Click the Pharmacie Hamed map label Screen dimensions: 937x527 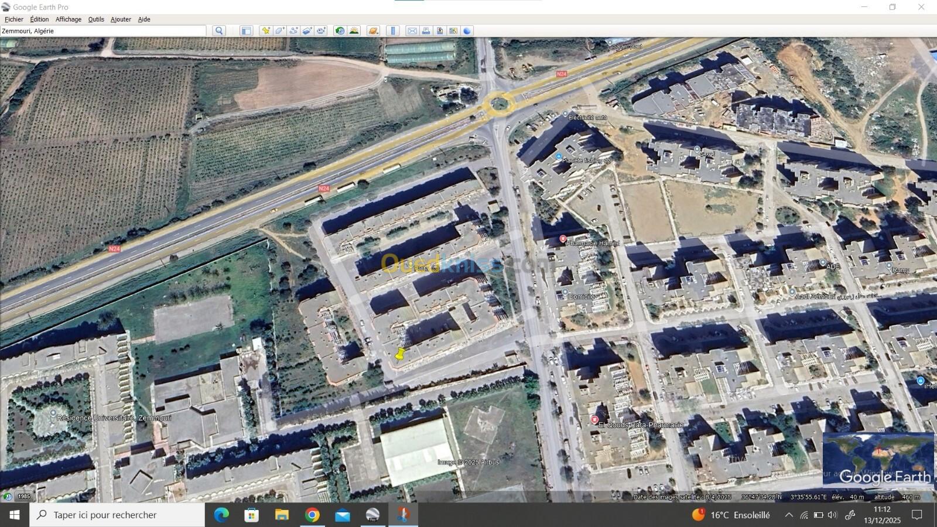[x=593, y=242]
